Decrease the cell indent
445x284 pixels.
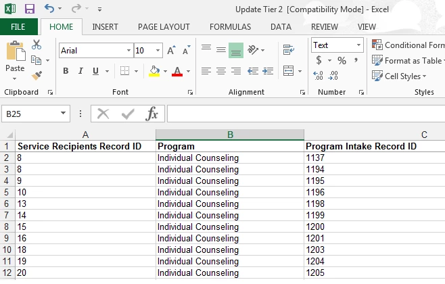coord(253,71)
